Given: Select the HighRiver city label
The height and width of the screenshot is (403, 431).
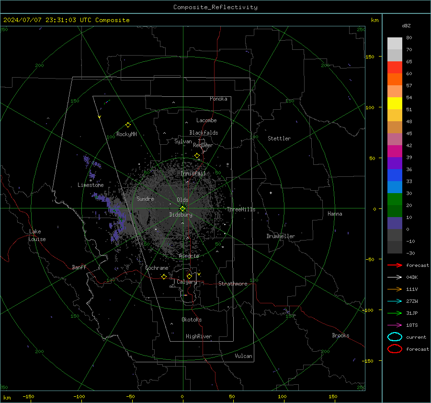Looking at the screenshot, I should point(199,336).
